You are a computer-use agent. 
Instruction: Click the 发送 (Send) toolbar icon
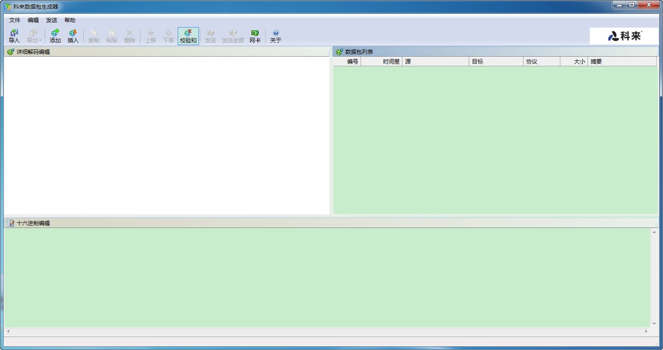click(x=210, y=36)
